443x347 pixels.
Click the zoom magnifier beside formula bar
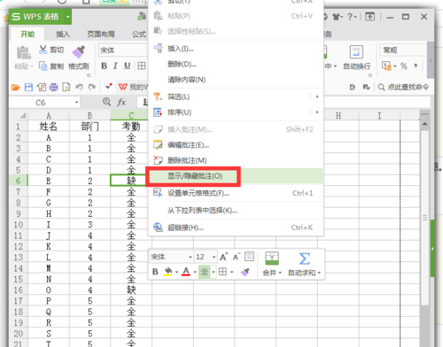106,102
